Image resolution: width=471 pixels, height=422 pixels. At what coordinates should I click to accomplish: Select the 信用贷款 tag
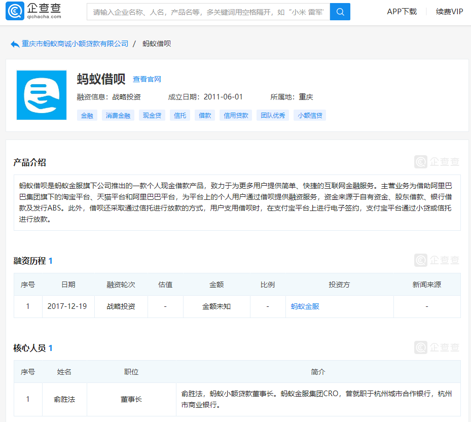(236, 116)
